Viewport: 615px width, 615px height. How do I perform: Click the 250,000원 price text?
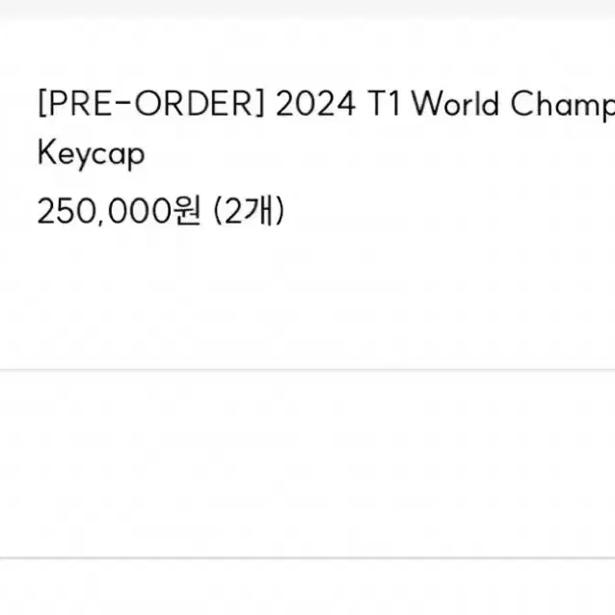tap(119, 211)
